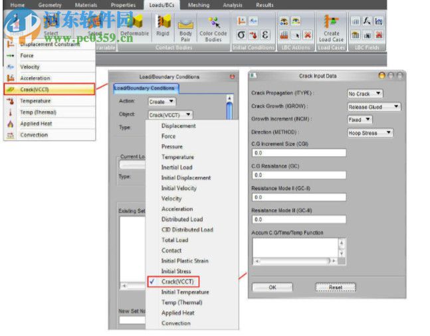Select Displacement in the Object dropdown list
430x336 pixels.
tap(179, 126)
